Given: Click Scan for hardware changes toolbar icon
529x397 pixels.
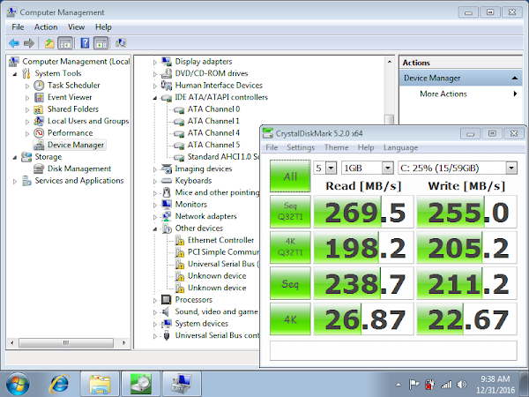Looking at the screenshot, I should [x=121, y=43].
